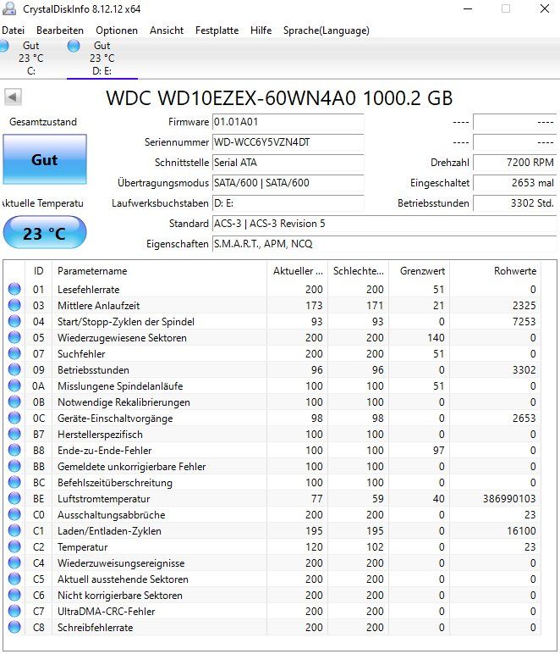This screenshot has height=654, width=560.
Task: Click the blue status orb for drive C:
Action: click(3, 46)
